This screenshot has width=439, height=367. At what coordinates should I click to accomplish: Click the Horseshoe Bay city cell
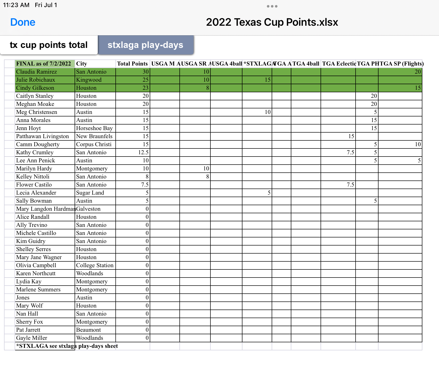coord(95,128)
